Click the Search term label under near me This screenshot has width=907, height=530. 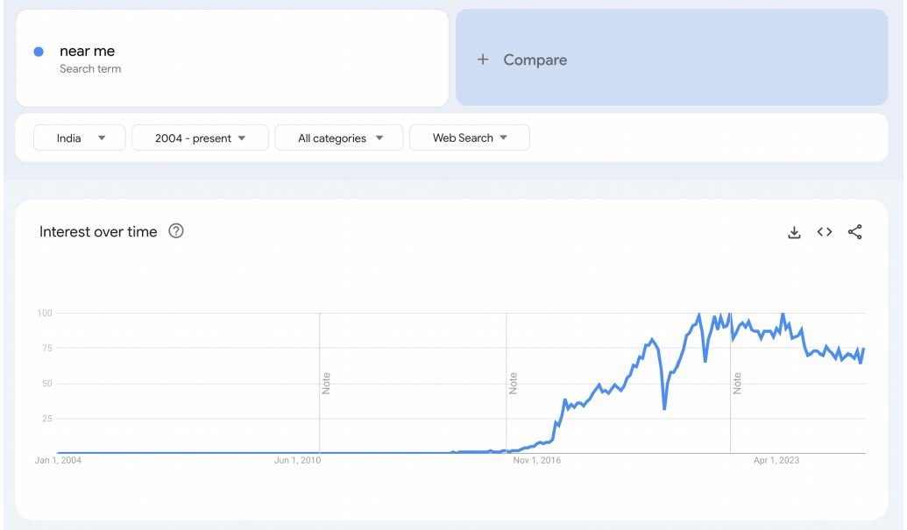pyautogui.click(x=91, y=68)
